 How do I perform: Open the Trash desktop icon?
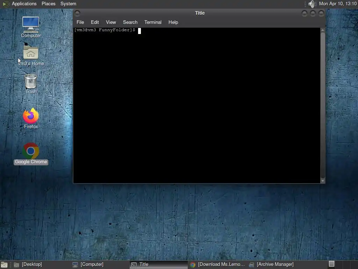[x=31, y=84]
